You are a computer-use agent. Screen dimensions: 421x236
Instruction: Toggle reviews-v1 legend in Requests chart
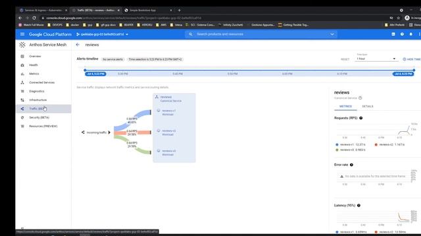(x=351, y=144)
